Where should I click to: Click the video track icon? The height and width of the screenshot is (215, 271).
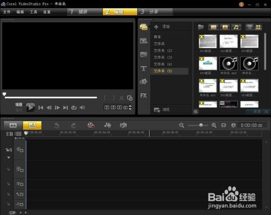(x=20, y=149)
